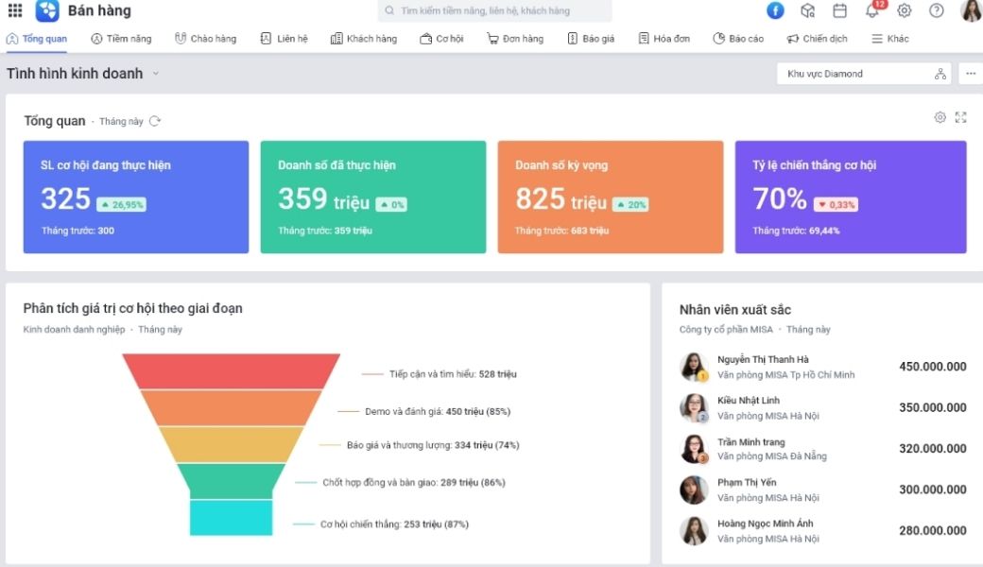Viewport: 983px width, 567px height.
Task: Open the settings gear in header
Action: (904, 10)
